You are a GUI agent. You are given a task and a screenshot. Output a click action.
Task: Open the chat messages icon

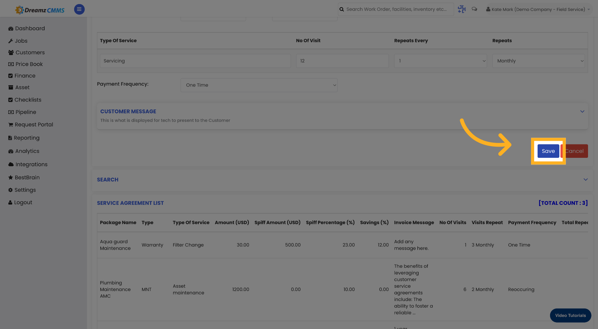(x=474, y=9)
